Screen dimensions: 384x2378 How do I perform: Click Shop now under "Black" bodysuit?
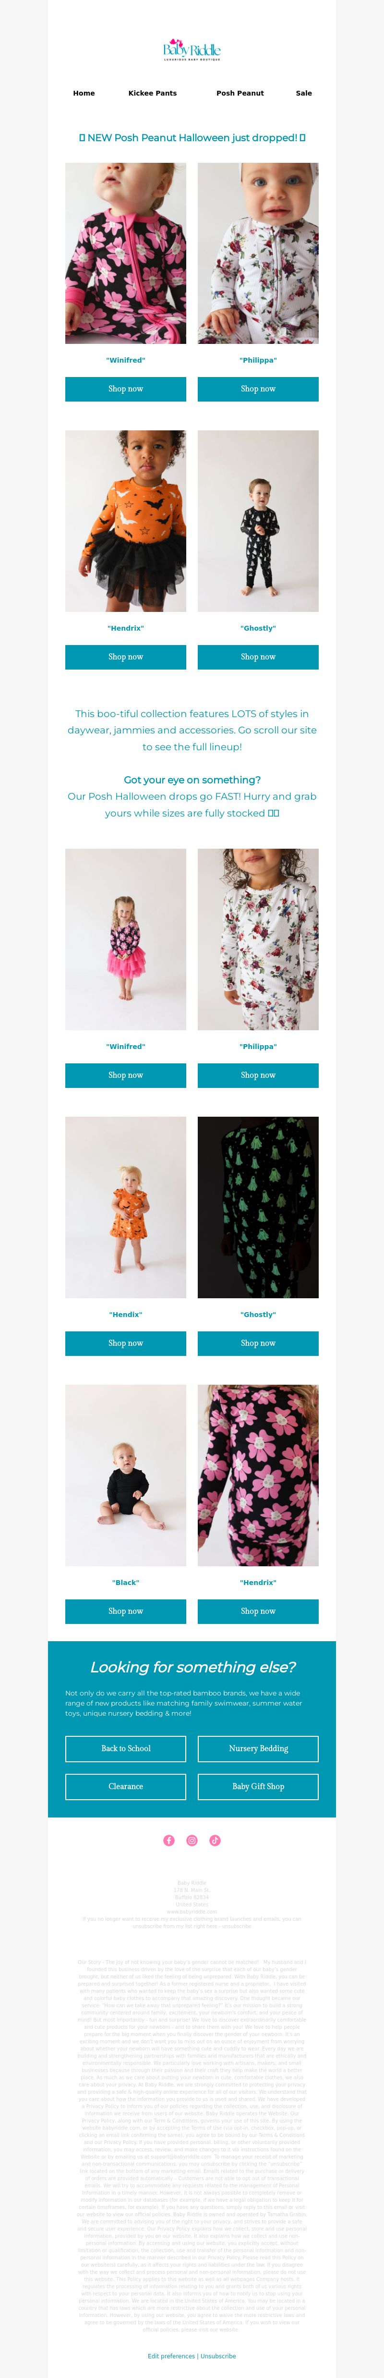[126, 1611]
